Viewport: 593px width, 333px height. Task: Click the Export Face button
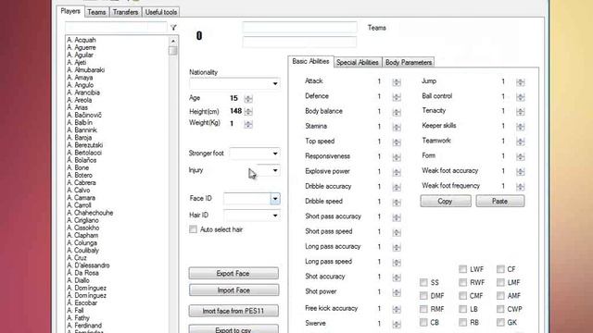pyautogui.click(x=233, y=274)
